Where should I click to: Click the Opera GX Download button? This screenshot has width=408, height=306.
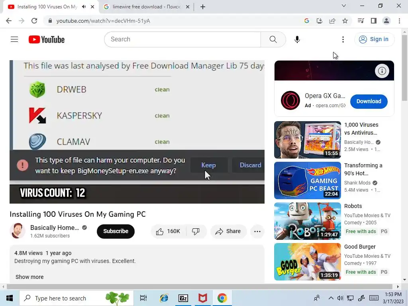(x=369, y=102)
